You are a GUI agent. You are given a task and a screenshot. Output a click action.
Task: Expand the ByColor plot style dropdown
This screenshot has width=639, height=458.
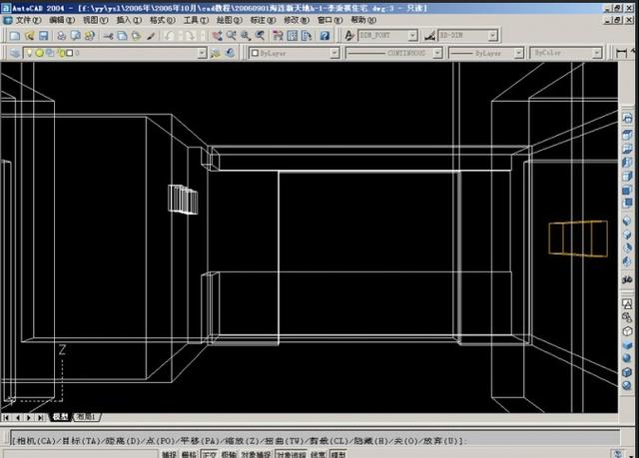(597, 53)
